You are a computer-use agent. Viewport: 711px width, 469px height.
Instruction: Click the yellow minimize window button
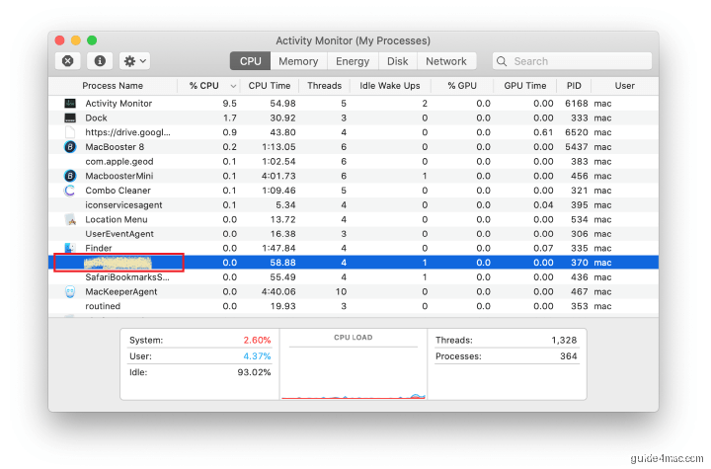76,40
